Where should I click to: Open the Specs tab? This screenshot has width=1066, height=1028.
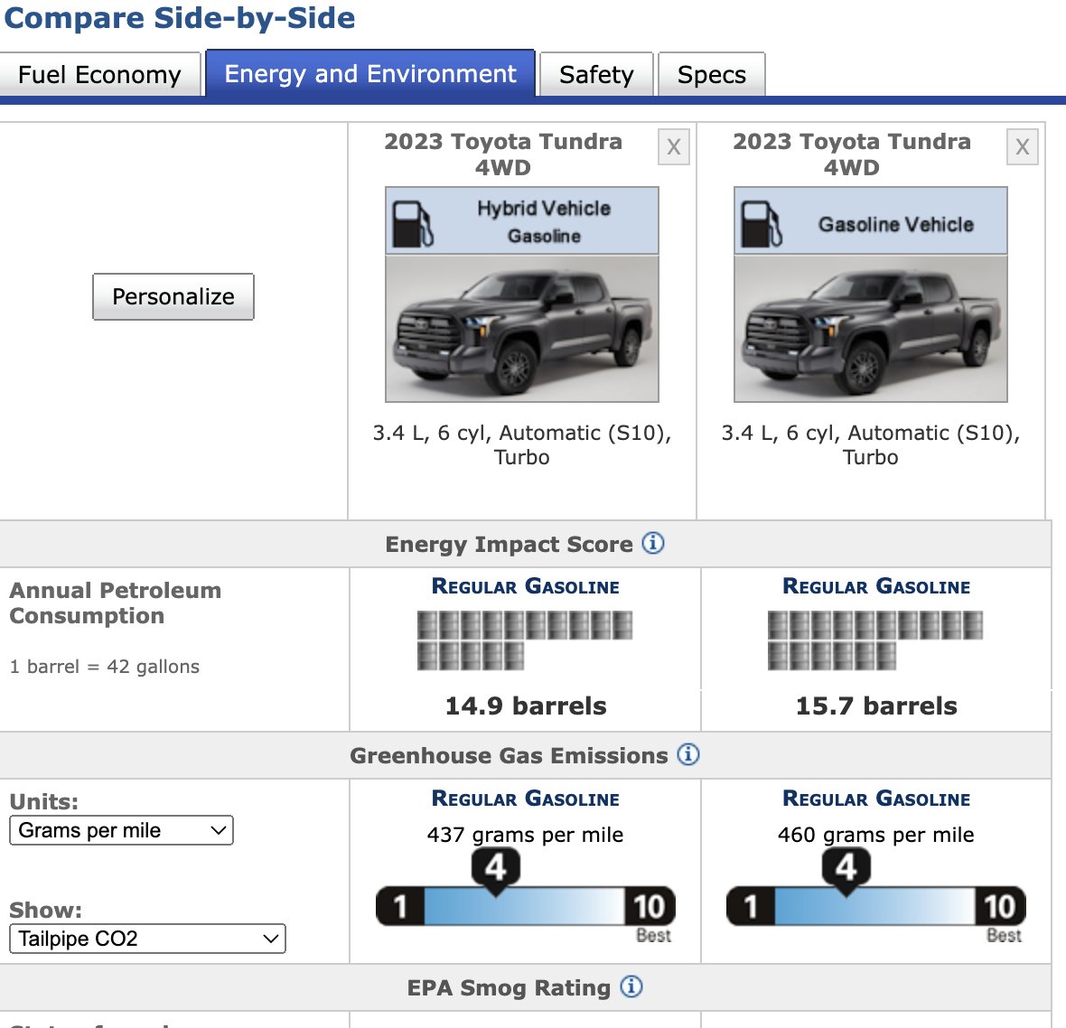(x=712, y=74)
